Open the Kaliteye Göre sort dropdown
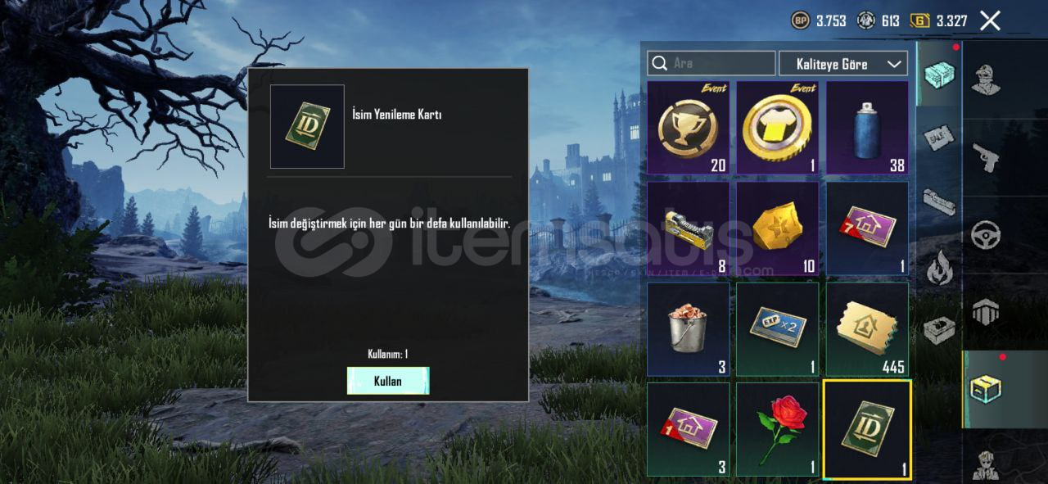Screen dimensions: 1048x484 (x=842, y=64)
